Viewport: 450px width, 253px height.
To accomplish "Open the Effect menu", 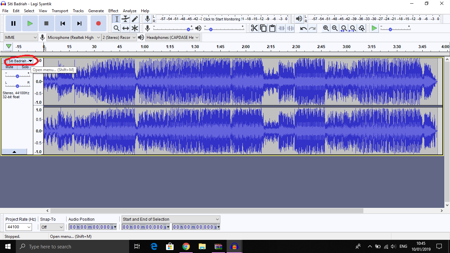I will (113, 11).
